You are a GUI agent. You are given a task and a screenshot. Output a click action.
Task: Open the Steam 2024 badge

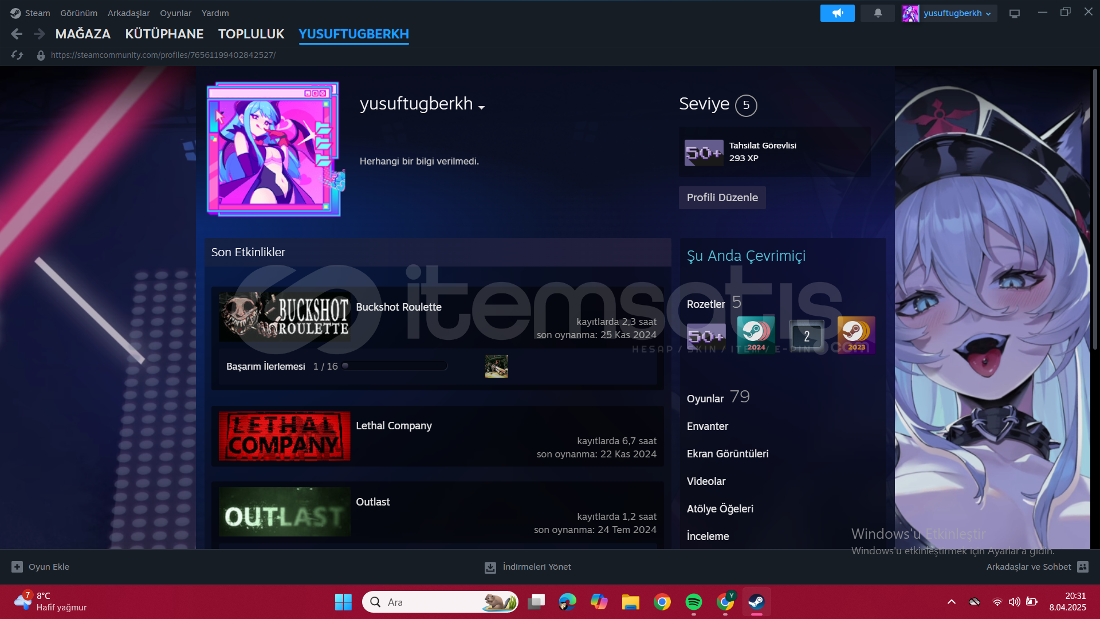pos(756,335)
